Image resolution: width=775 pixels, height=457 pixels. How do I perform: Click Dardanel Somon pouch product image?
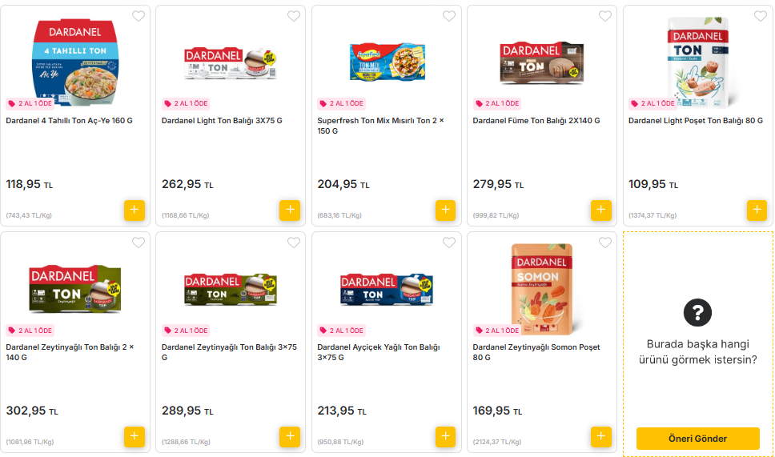tap(542, 288)
